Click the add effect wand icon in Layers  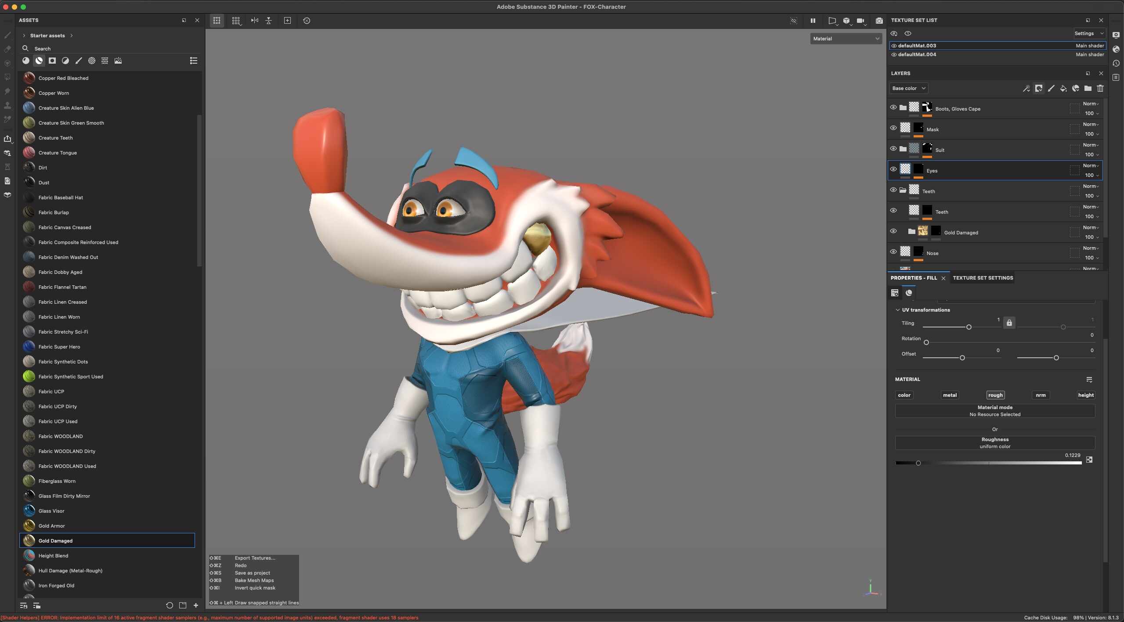(1026, 88)
